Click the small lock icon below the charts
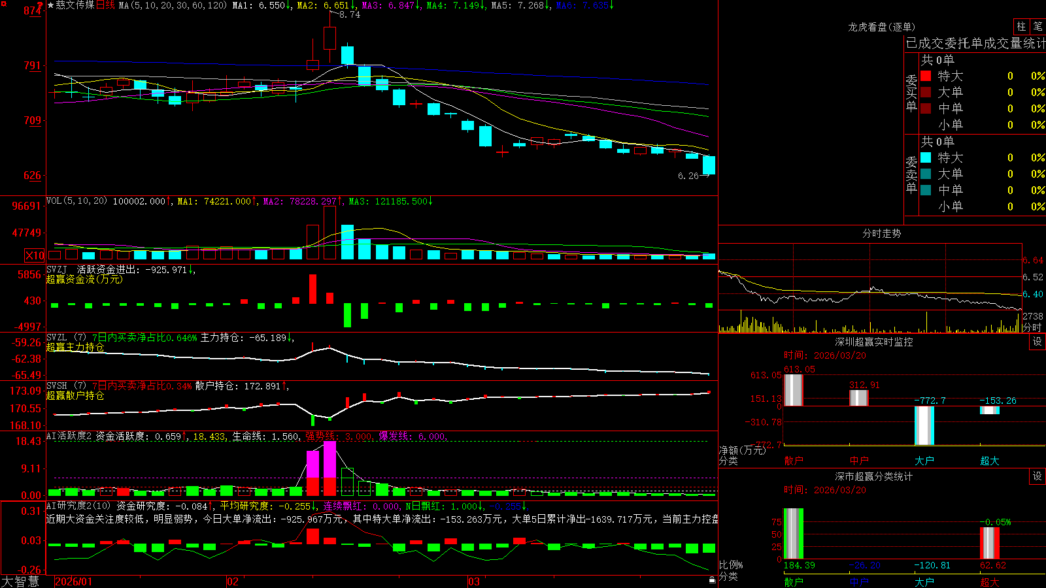The width and height of the screenshot is (1046, 588). pos(712,580)
